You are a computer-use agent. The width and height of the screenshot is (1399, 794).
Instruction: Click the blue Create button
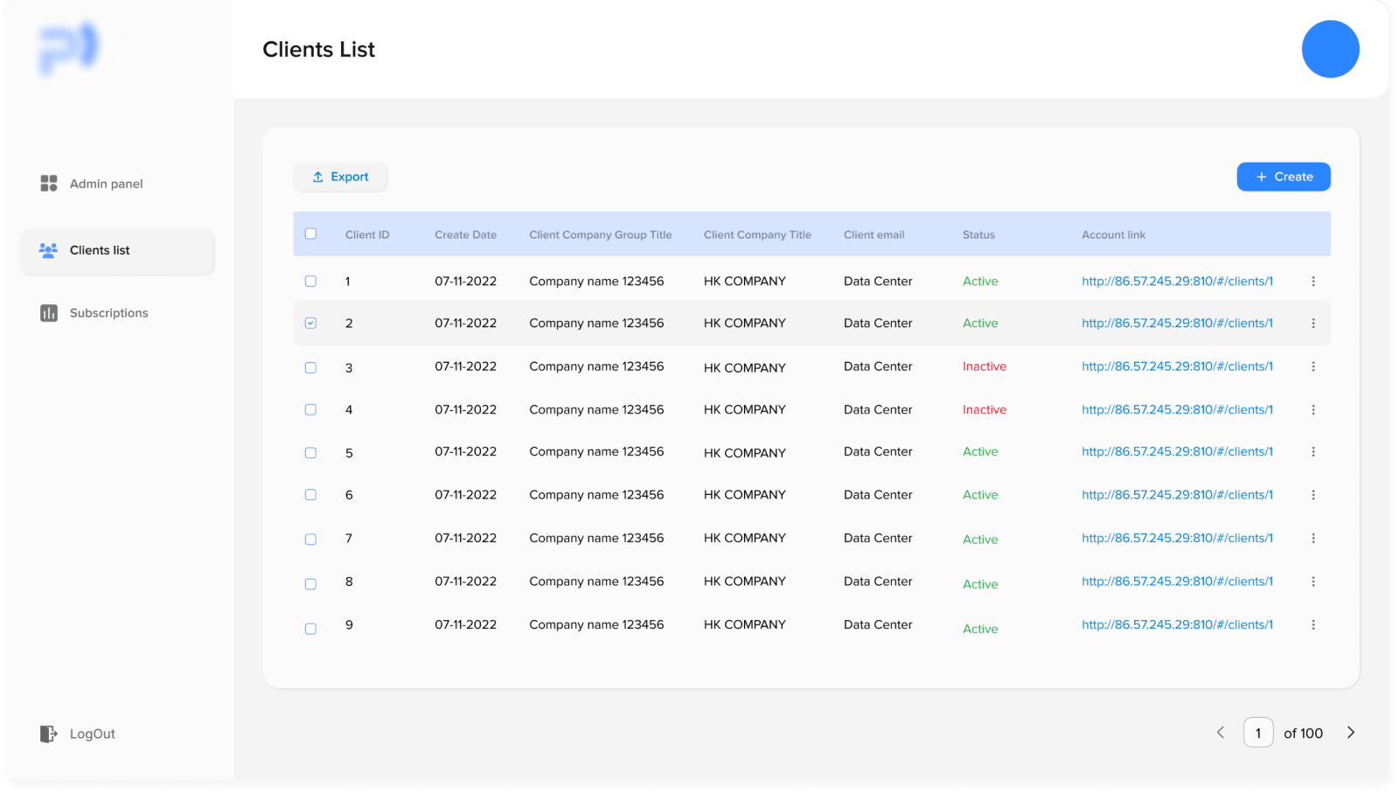(1283, 177)
